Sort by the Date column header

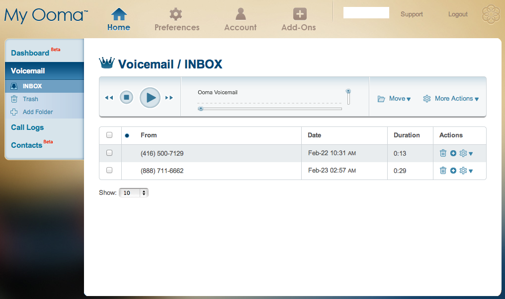pyautogui.click(x=314, y=135)
